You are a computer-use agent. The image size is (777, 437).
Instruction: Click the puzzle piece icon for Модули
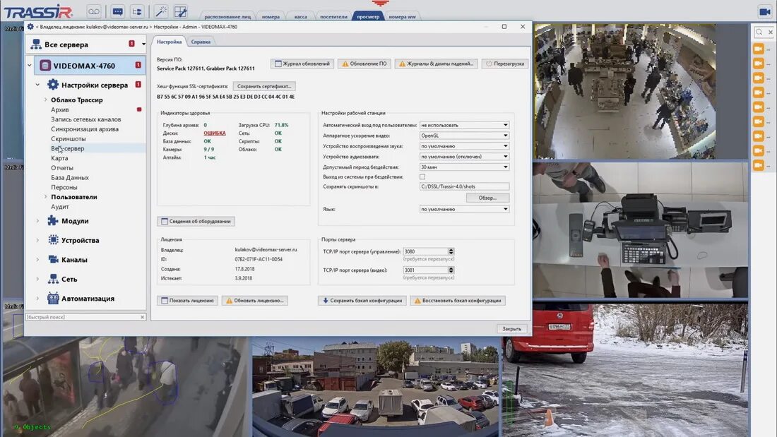53,221
